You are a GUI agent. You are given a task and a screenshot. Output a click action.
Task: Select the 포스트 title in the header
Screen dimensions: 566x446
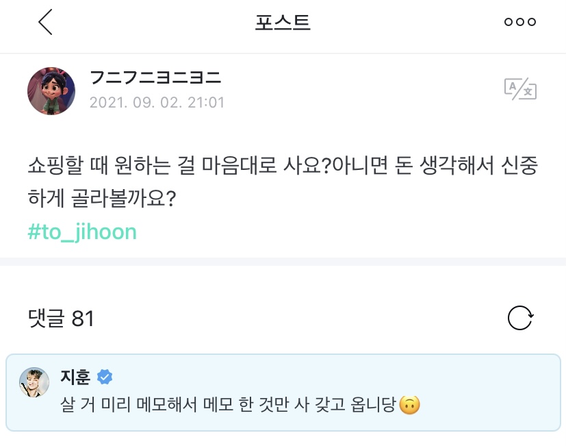pyautogui.click(x=283, y=21)
